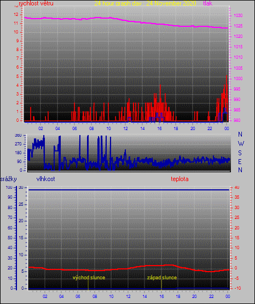Click the E compass letter beside direction graph
The image size is (255, 304).
point(240,161)
